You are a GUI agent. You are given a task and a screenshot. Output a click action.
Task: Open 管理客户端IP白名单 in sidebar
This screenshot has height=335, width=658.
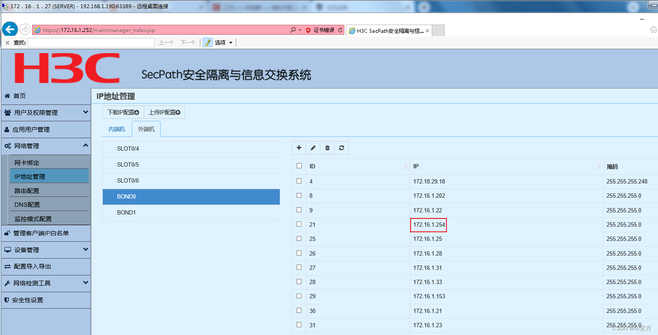point(46,233)
